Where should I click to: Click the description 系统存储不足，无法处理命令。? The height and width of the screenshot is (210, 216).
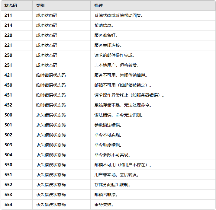[x=123, y=105]
